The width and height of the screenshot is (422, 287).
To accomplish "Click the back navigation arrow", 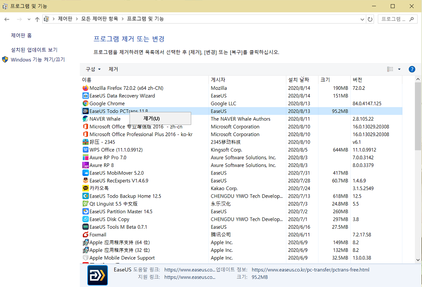I will [x=6, y=19].
